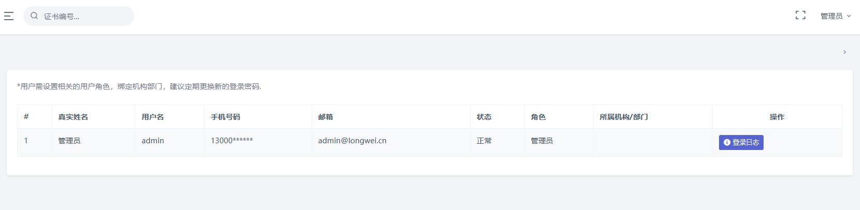This screenshot has width=860, height=210.
Task: Collapse the sidebar with the hamburger icon
Action: tap(9, 16)
